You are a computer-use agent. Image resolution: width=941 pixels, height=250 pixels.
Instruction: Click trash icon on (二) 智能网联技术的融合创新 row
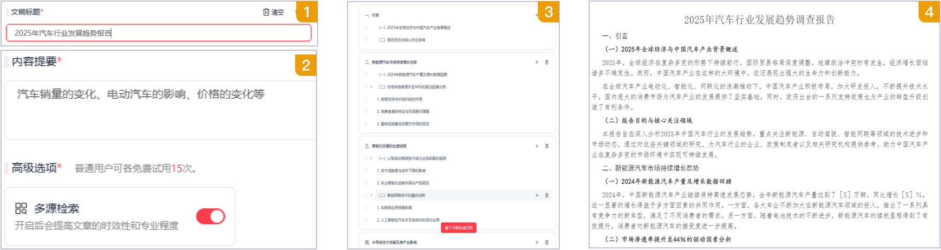coord(546,196)
